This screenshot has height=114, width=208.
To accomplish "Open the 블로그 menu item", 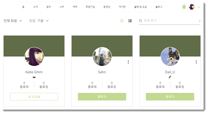I will coord(159,7).
